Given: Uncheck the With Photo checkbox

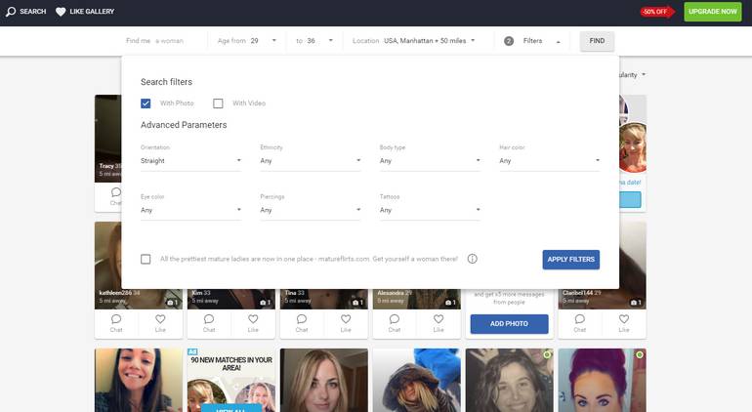Looking at the screenshot, I should click(x=146, y=103).
